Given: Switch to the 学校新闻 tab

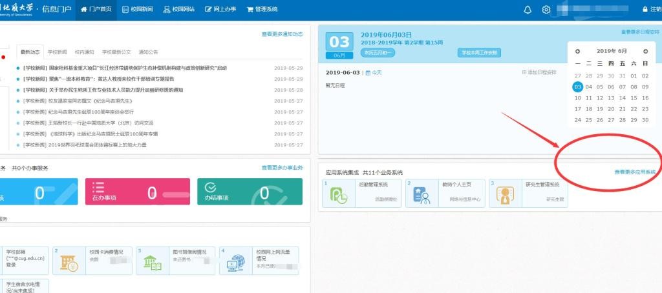Looking at the screenshot, I should (x=58, y=52).
